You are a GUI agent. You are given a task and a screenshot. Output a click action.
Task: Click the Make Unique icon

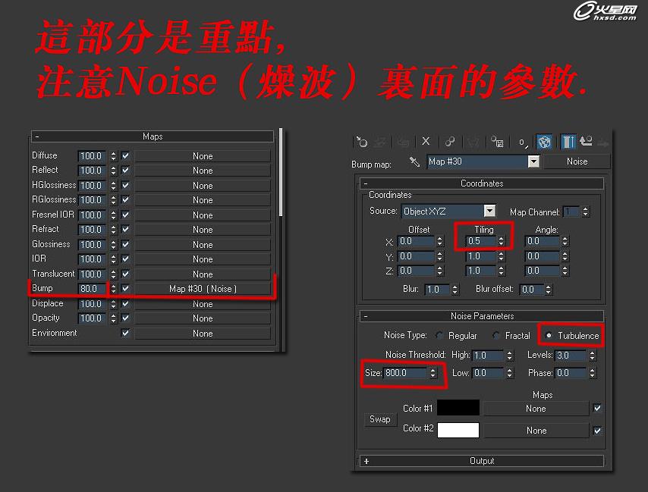click(450, 142)
